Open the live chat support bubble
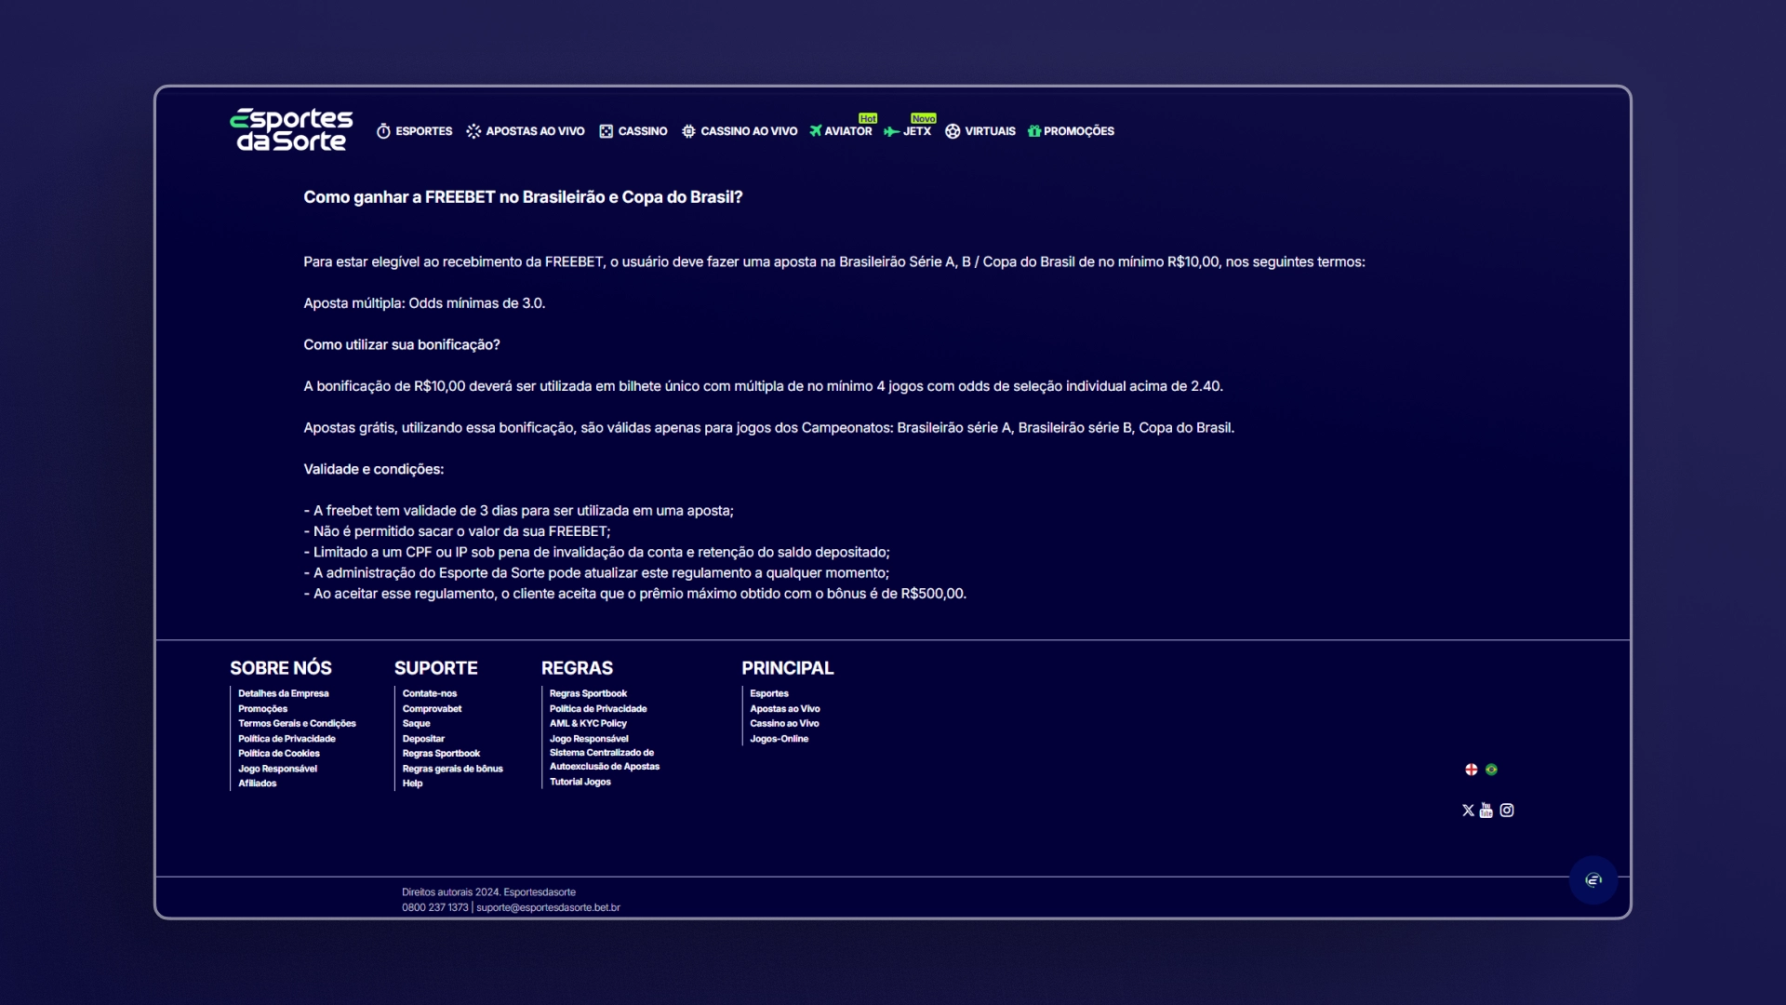The width and height of the screenshot is (1786, 1005). pos(1593,880)
